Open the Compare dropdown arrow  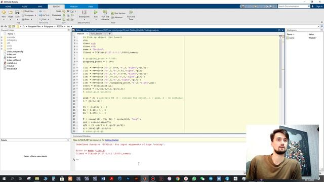pyautogui.click(x=35, y=15)
